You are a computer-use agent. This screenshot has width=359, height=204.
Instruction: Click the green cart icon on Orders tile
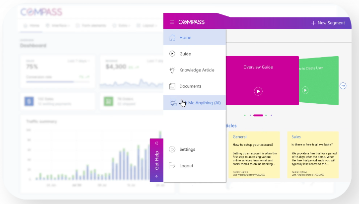point(109,101)
